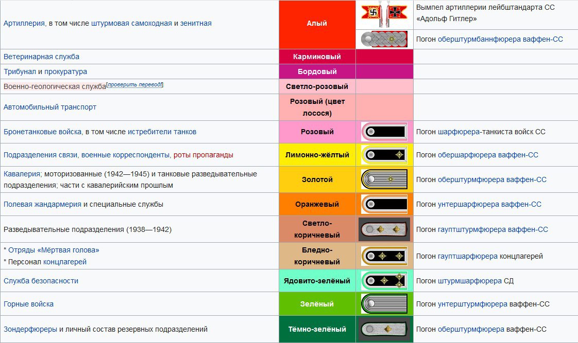Open the штурмовая самоходная link
This screenshot has height=343, width=578.
(131, 23)
